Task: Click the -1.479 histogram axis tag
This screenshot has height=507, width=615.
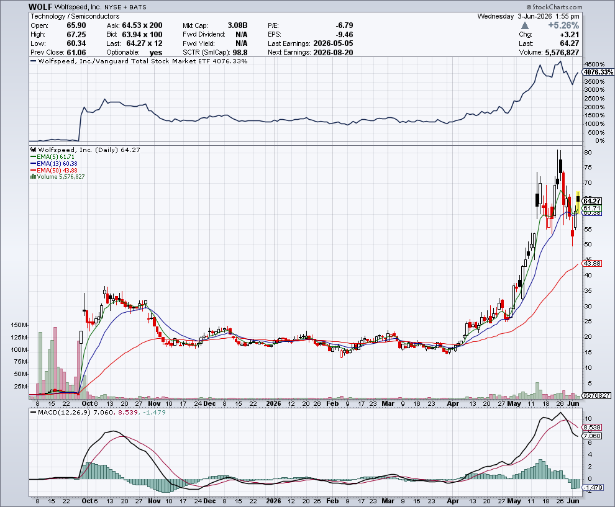Action: [x=593, y=487]
